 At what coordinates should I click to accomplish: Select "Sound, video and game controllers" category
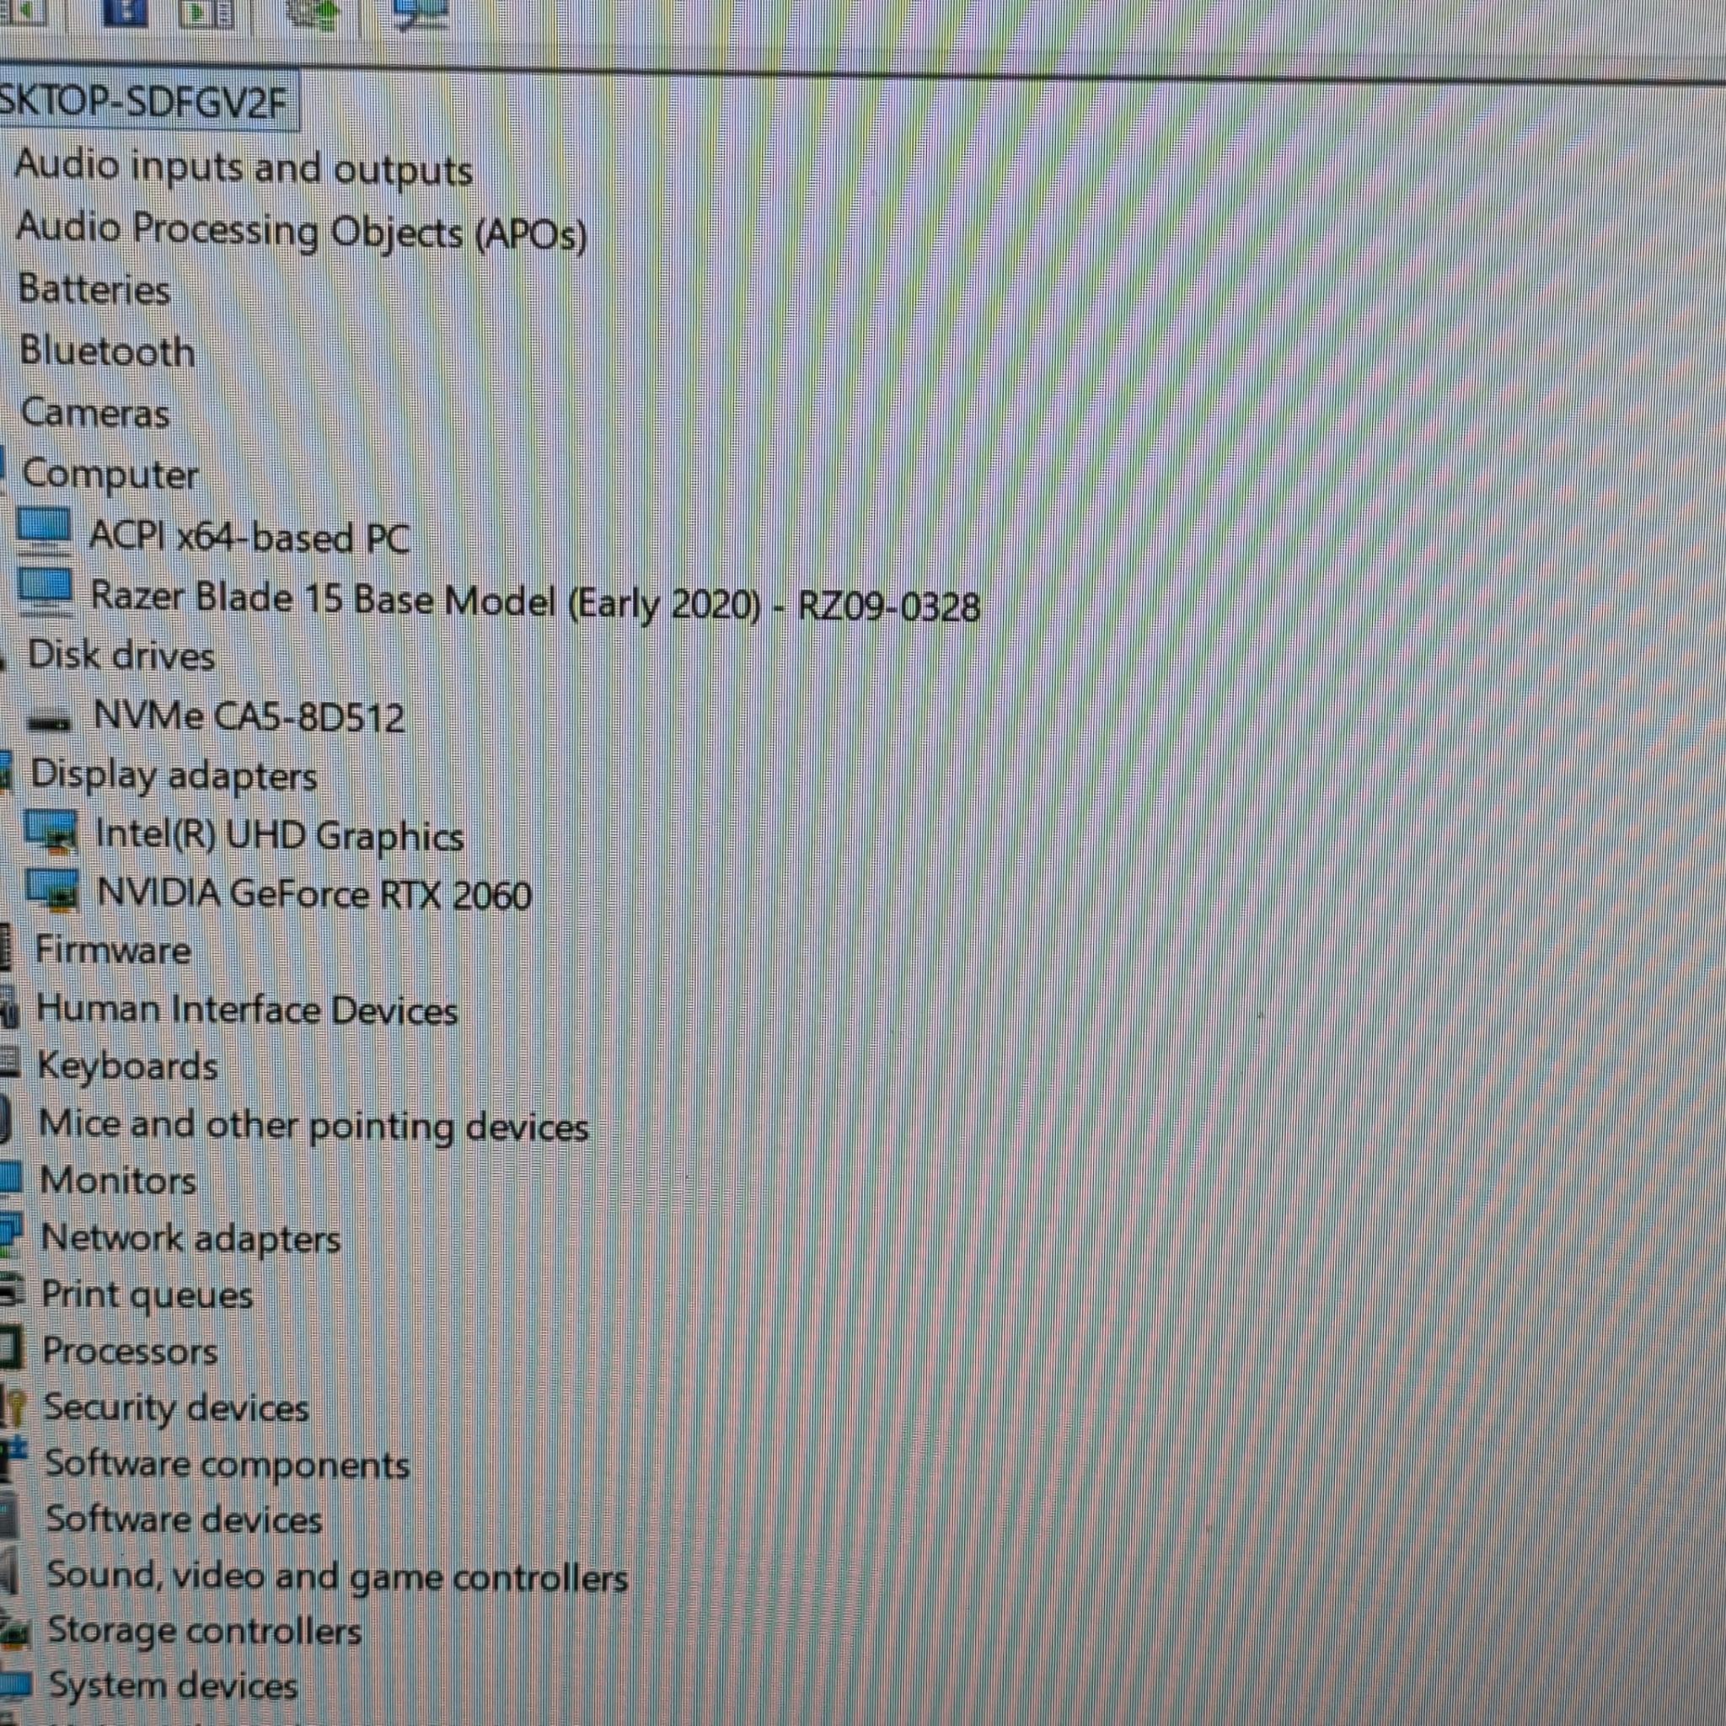(x=337, y=1576)
